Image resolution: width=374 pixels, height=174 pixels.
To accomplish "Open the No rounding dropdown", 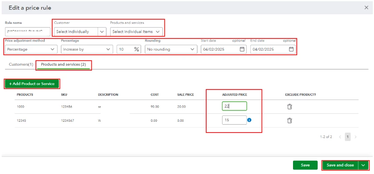I will (x=171, y=49).
